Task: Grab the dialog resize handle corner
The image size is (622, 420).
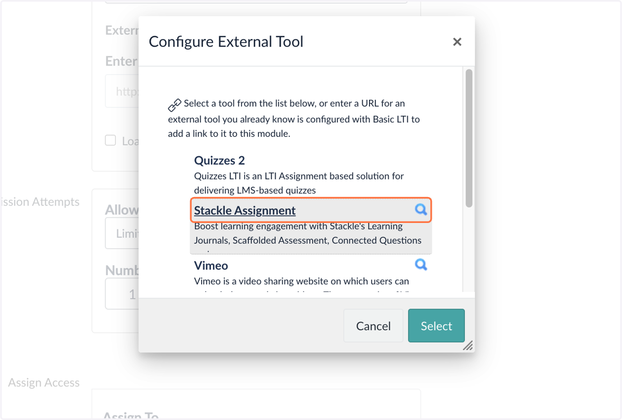Action: click(468, 345)
